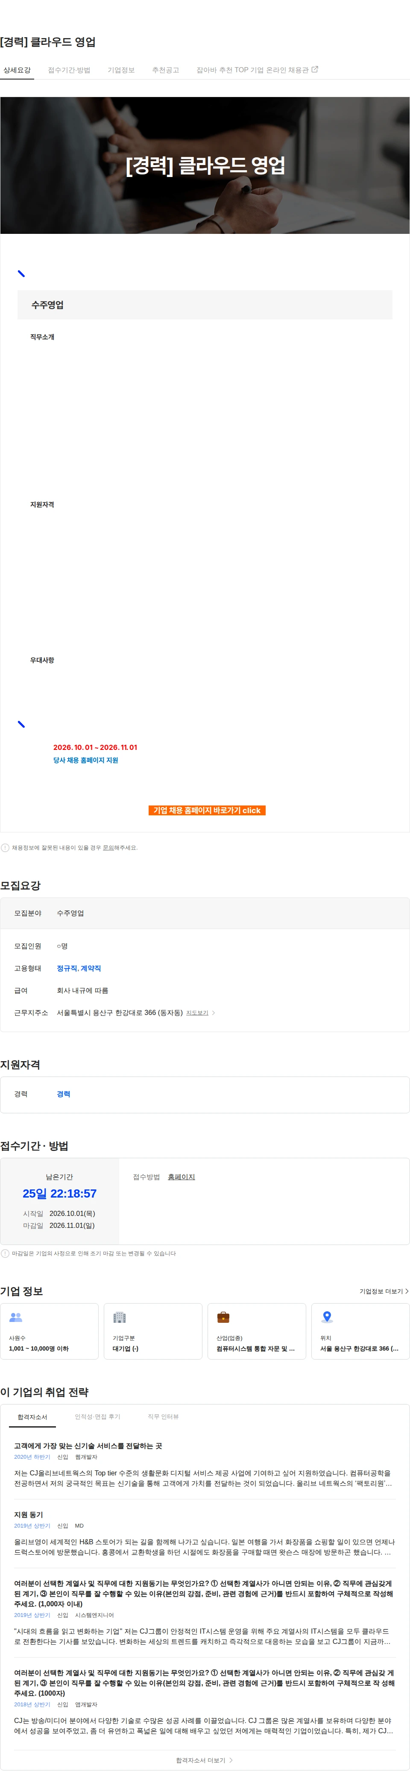This screenshot has width=410, height=1776.
Task: Click 당사 채용 홈페이지 지원 text
Action: point(86,760)
